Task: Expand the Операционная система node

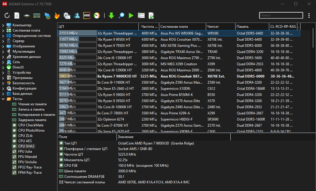Action: tap(3, 36)
